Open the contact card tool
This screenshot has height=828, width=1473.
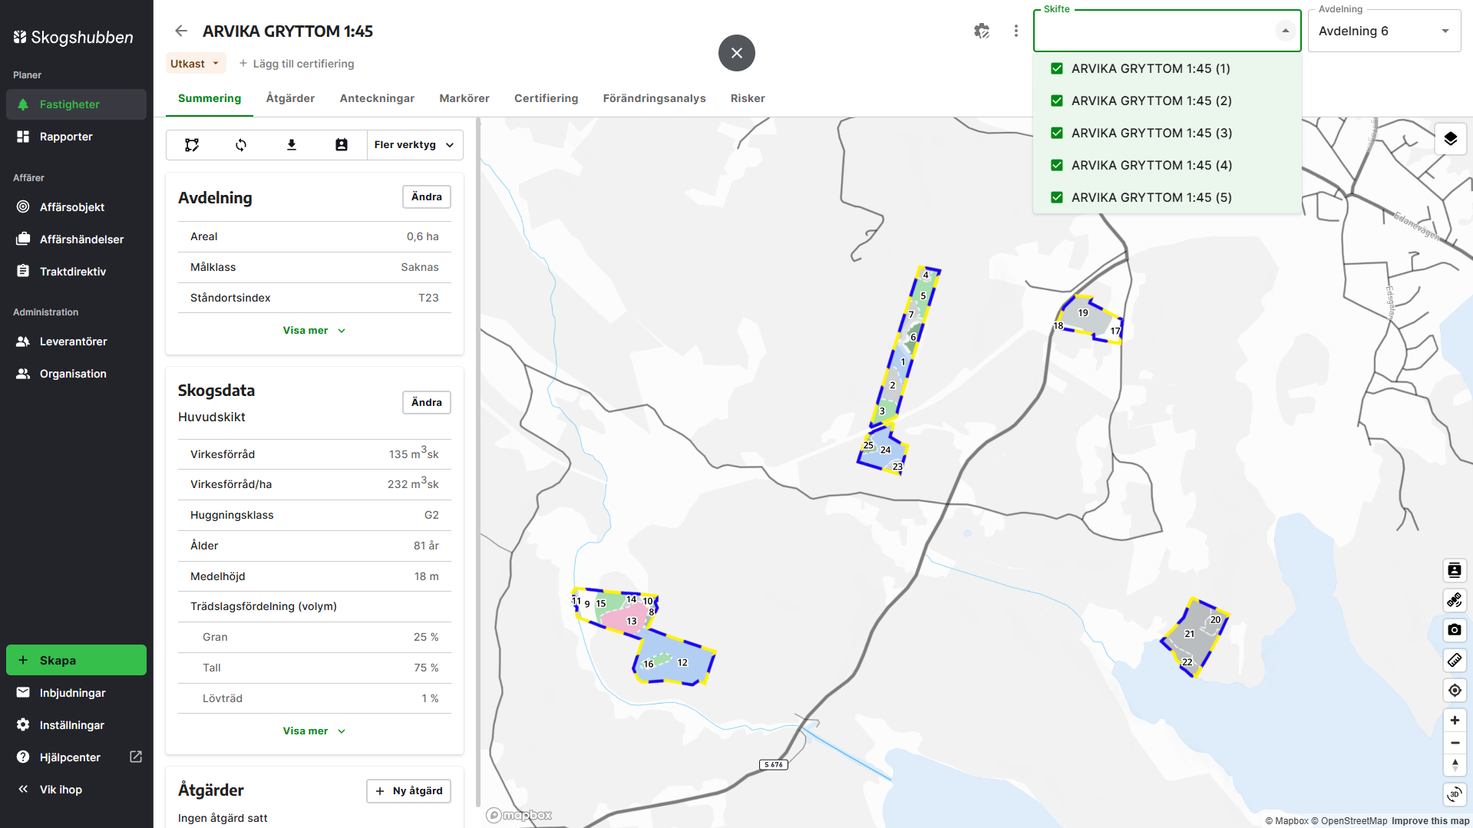coord(341,144)
